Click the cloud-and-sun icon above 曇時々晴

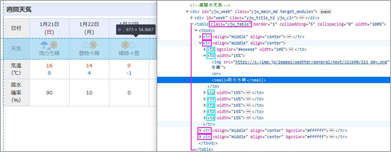coord(89,45)
